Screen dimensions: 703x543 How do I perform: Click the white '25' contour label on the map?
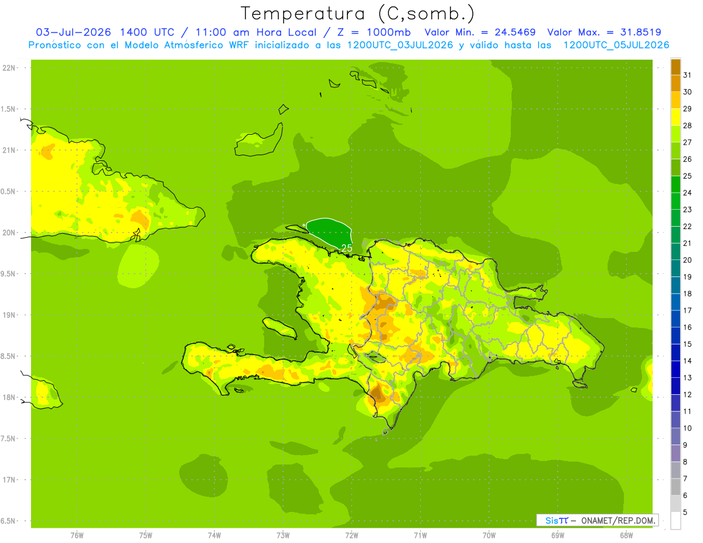(x=346, y=248)
